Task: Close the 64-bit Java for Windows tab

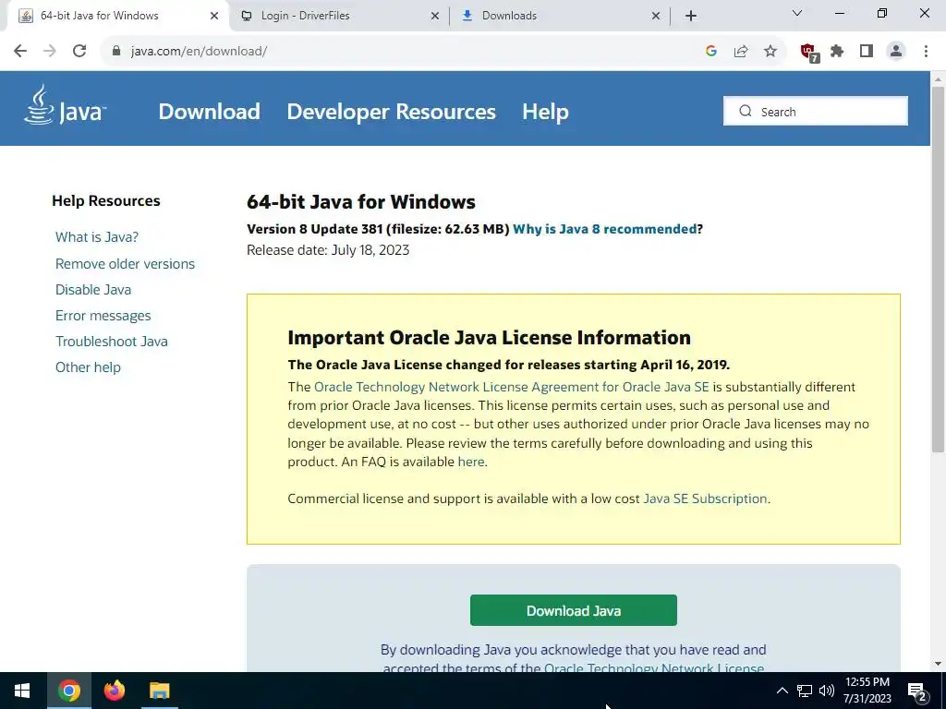Action: (214, 17)
